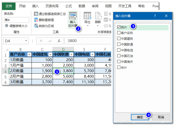175x126 pixels.
Task: Select column header D
Action: (63, 49)
